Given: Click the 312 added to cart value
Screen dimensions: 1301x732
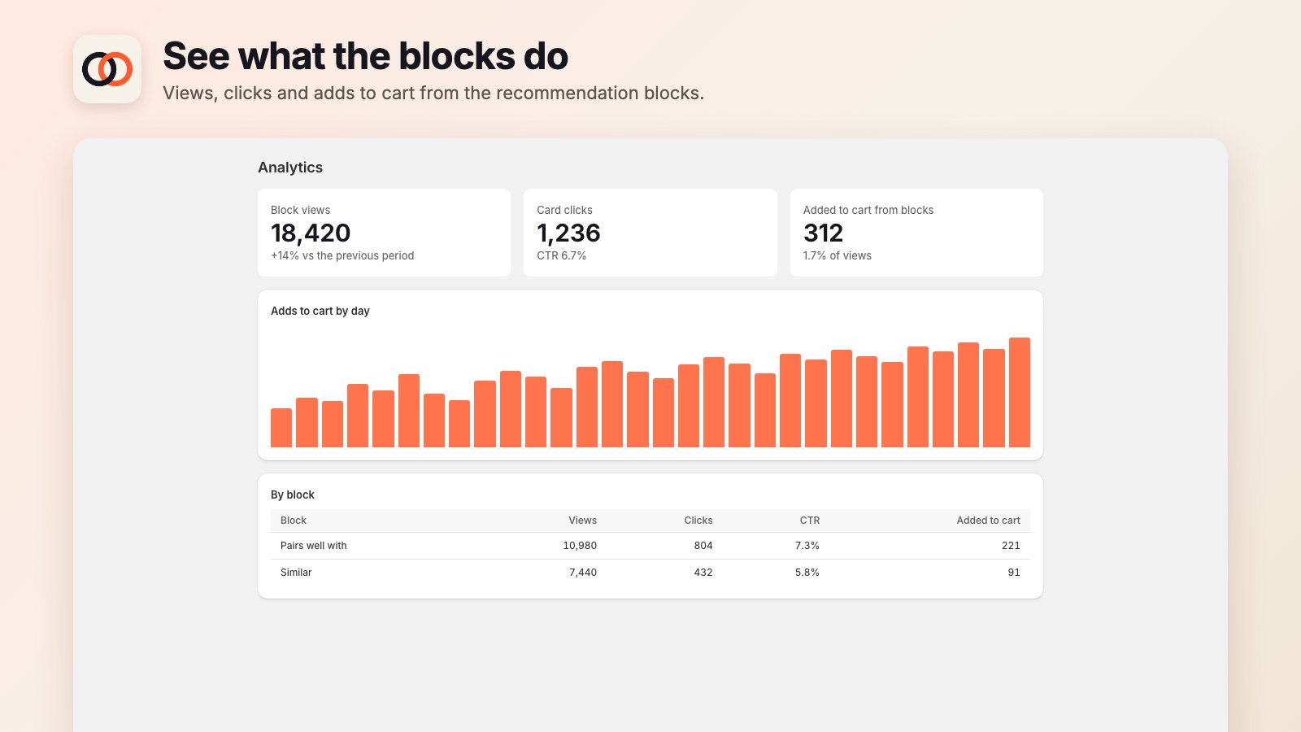Looking at the screenshot, I should [x=823, y=233].
